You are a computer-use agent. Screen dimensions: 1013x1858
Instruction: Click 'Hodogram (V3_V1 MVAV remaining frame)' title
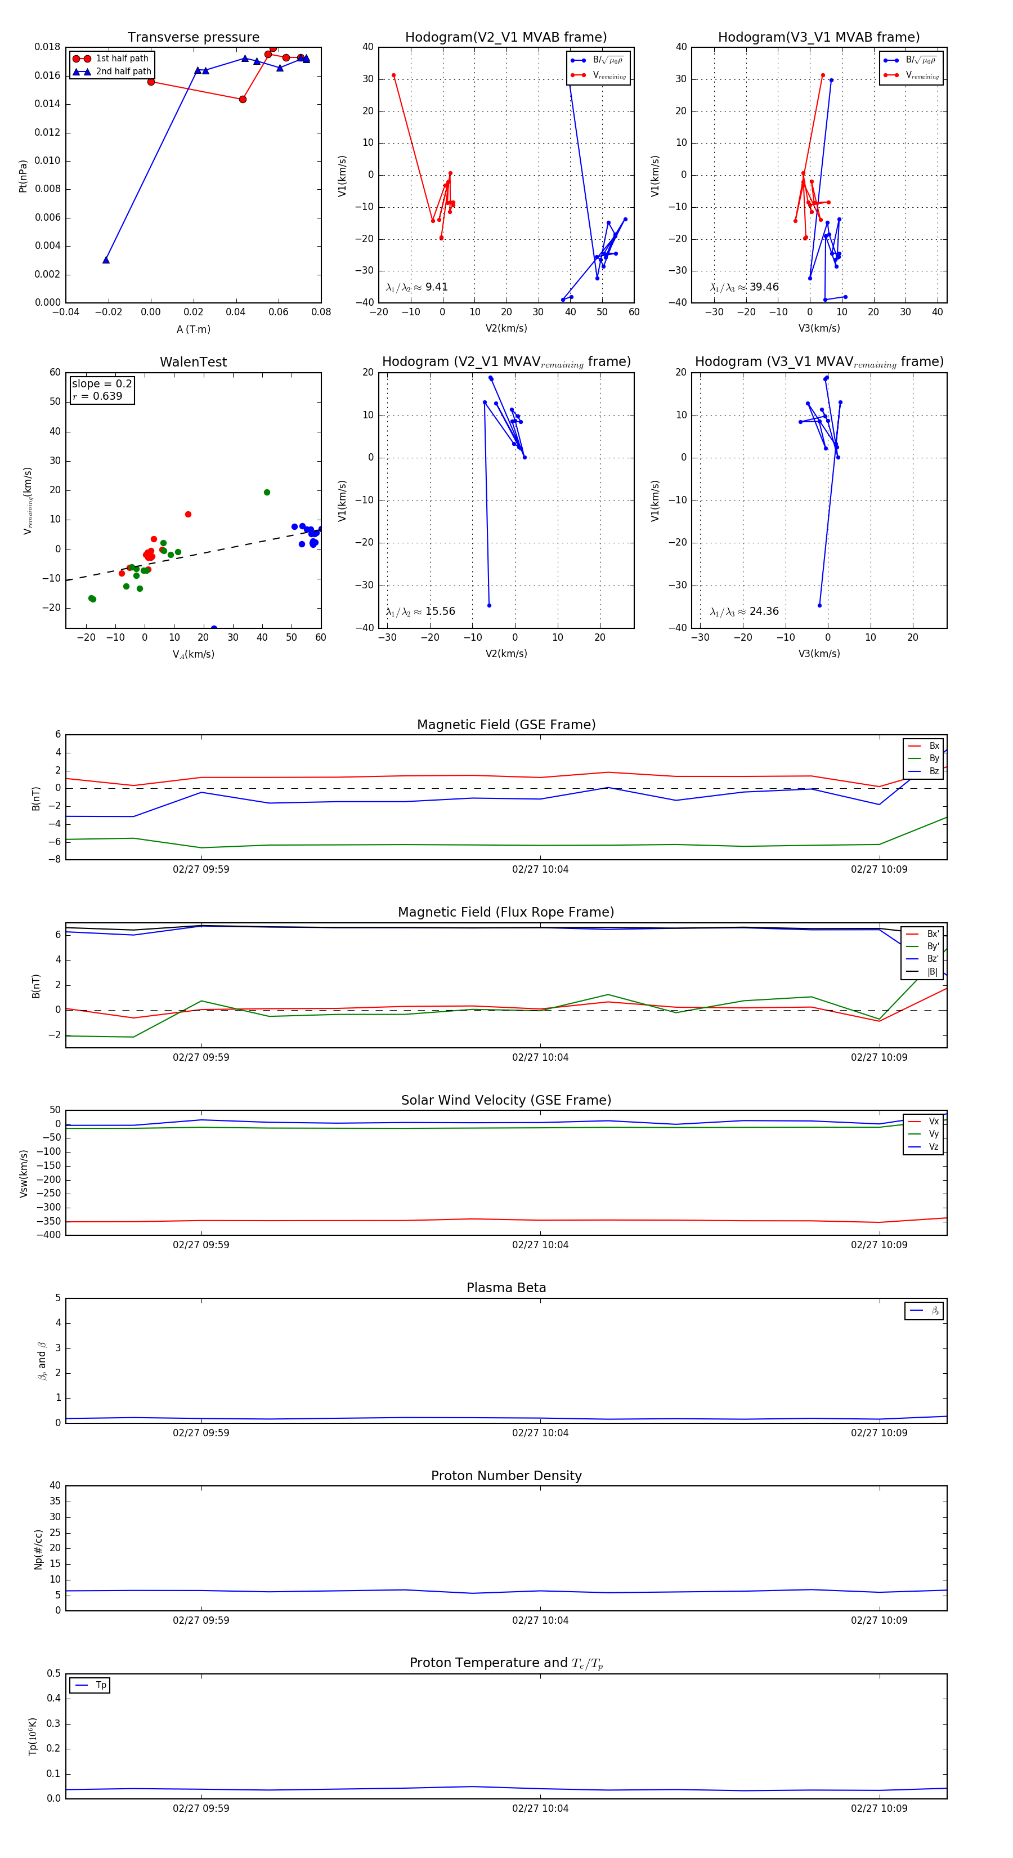click(x=819, y=362)
